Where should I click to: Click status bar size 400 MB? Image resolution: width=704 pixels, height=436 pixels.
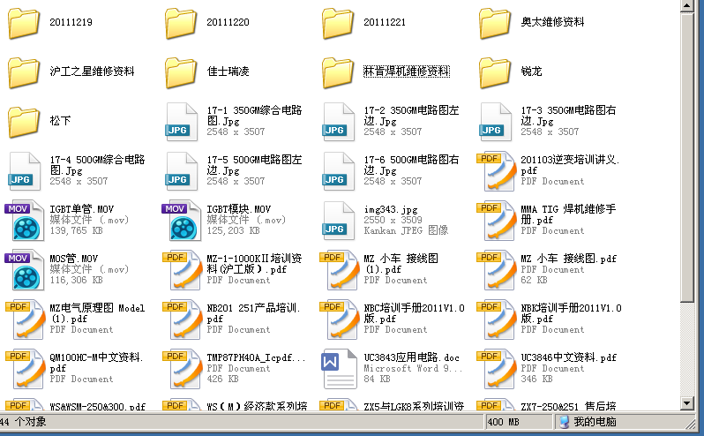tap(504, 422)
